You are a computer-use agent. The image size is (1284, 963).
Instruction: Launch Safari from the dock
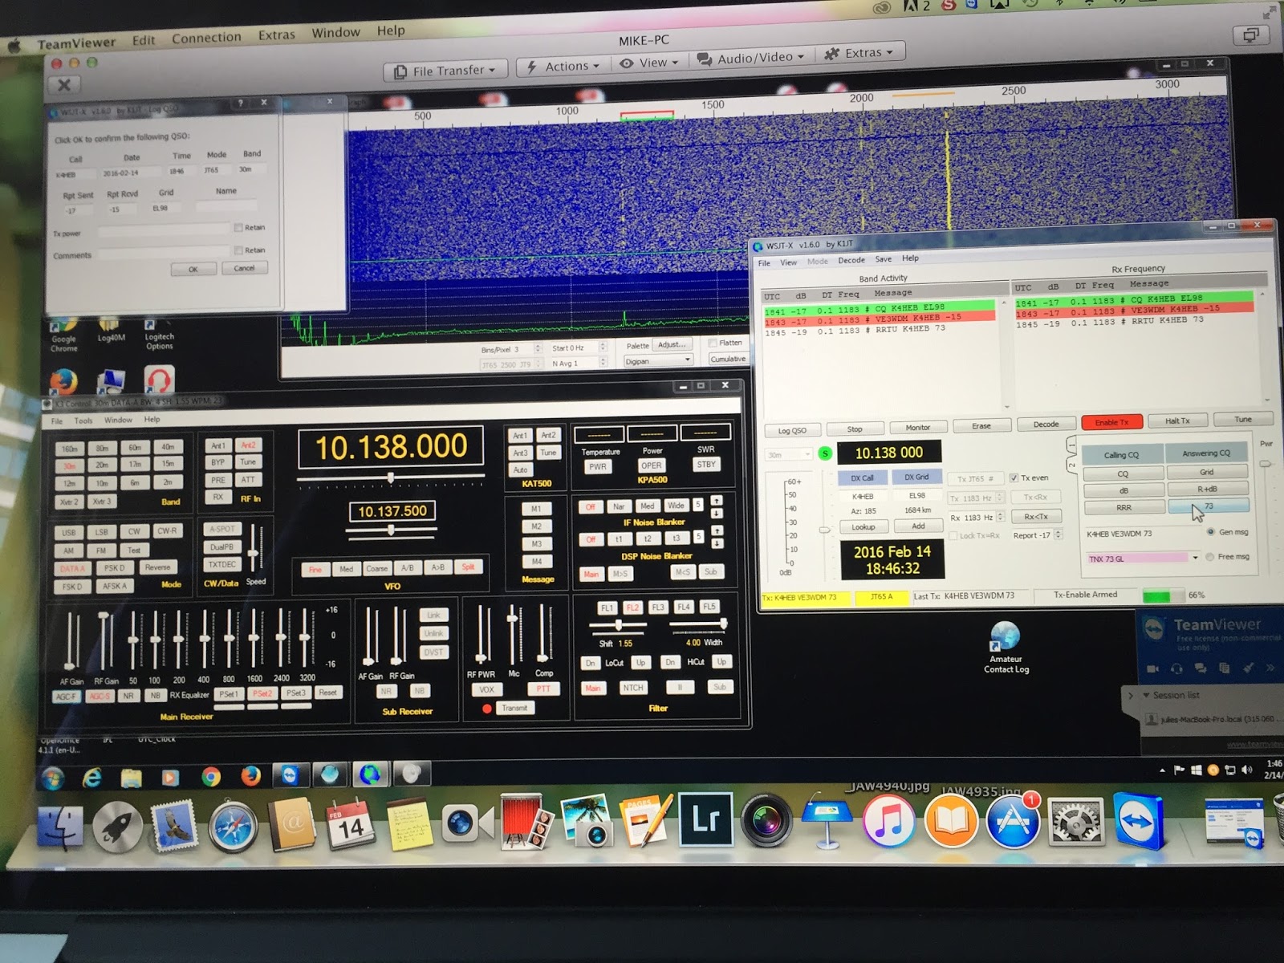233,826
